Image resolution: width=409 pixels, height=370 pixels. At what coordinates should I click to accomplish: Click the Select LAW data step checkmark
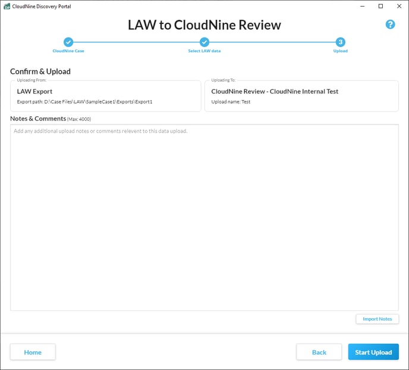pyautogui.click(x=204, y=42)
